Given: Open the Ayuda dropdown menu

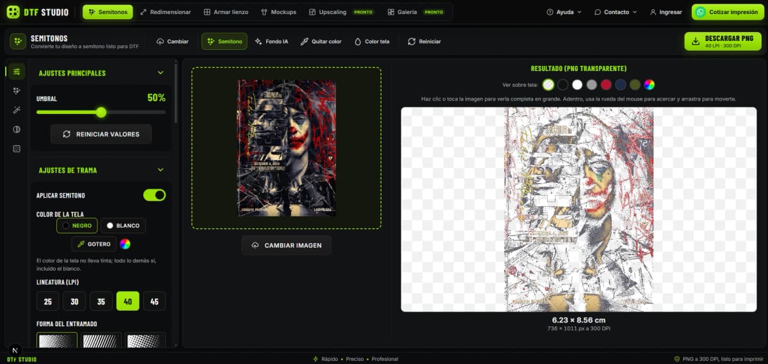Looking at the screenshot, I should tap(564, 12).
